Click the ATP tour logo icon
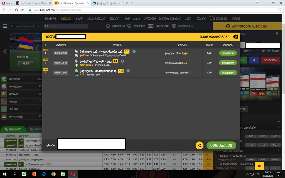 pos(76,75)
